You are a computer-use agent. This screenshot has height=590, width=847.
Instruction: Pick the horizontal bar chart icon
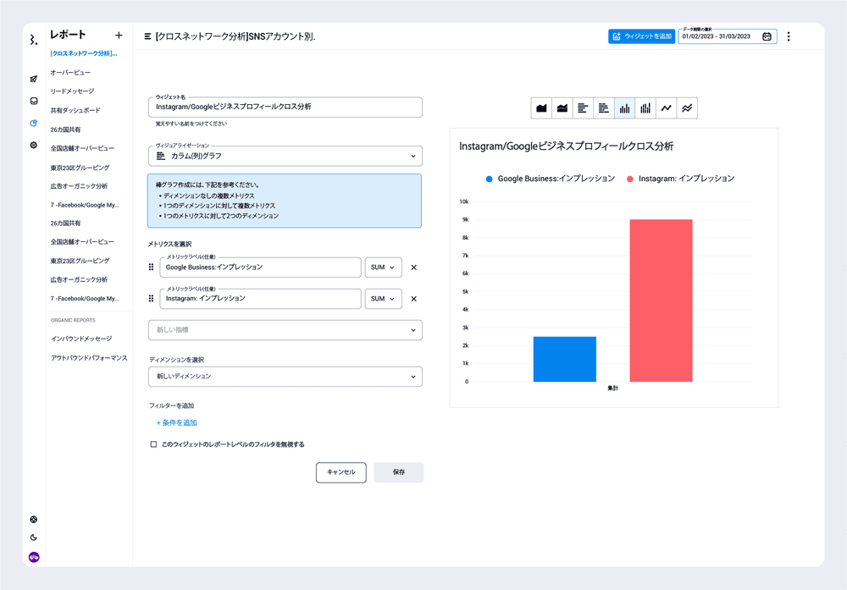583,108
